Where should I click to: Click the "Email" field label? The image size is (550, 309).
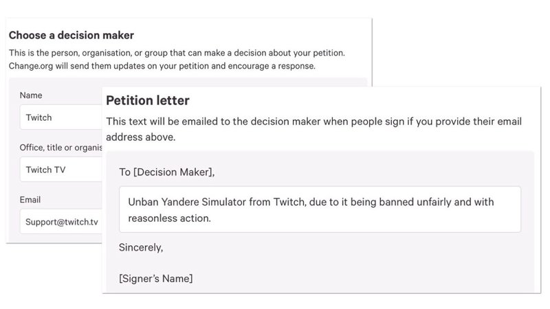click(x=32, y=200)
